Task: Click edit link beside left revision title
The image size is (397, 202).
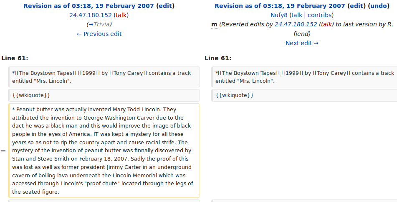Action: (165, 6)
